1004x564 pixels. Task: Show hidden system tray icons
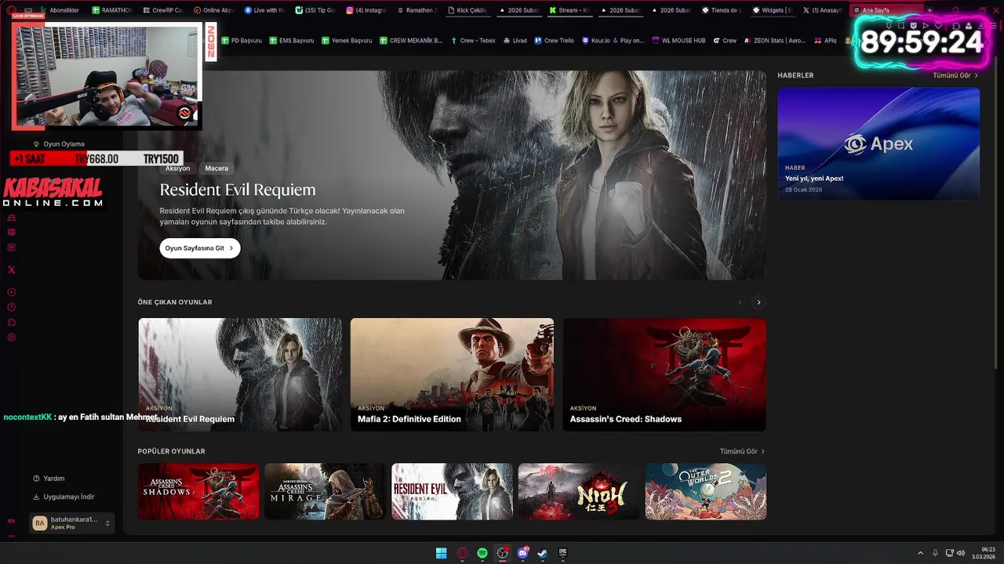tap(920, 553)
